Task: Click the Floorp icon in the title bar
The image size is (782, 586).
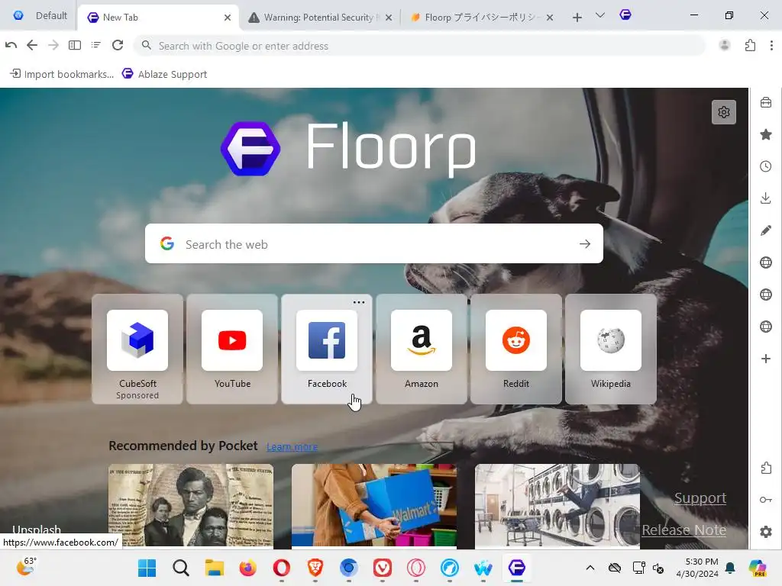Action: (x=625, y=15)
